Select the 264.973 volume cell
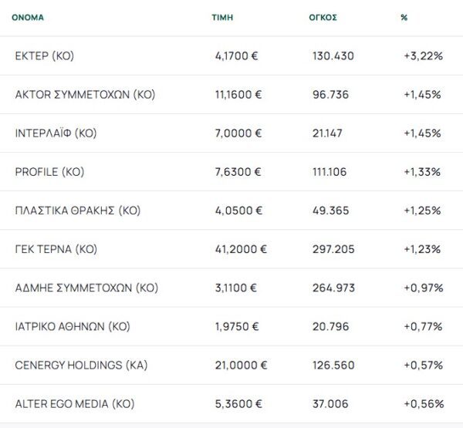This screenshot has width=463, height=428. [x=334, y=288]
